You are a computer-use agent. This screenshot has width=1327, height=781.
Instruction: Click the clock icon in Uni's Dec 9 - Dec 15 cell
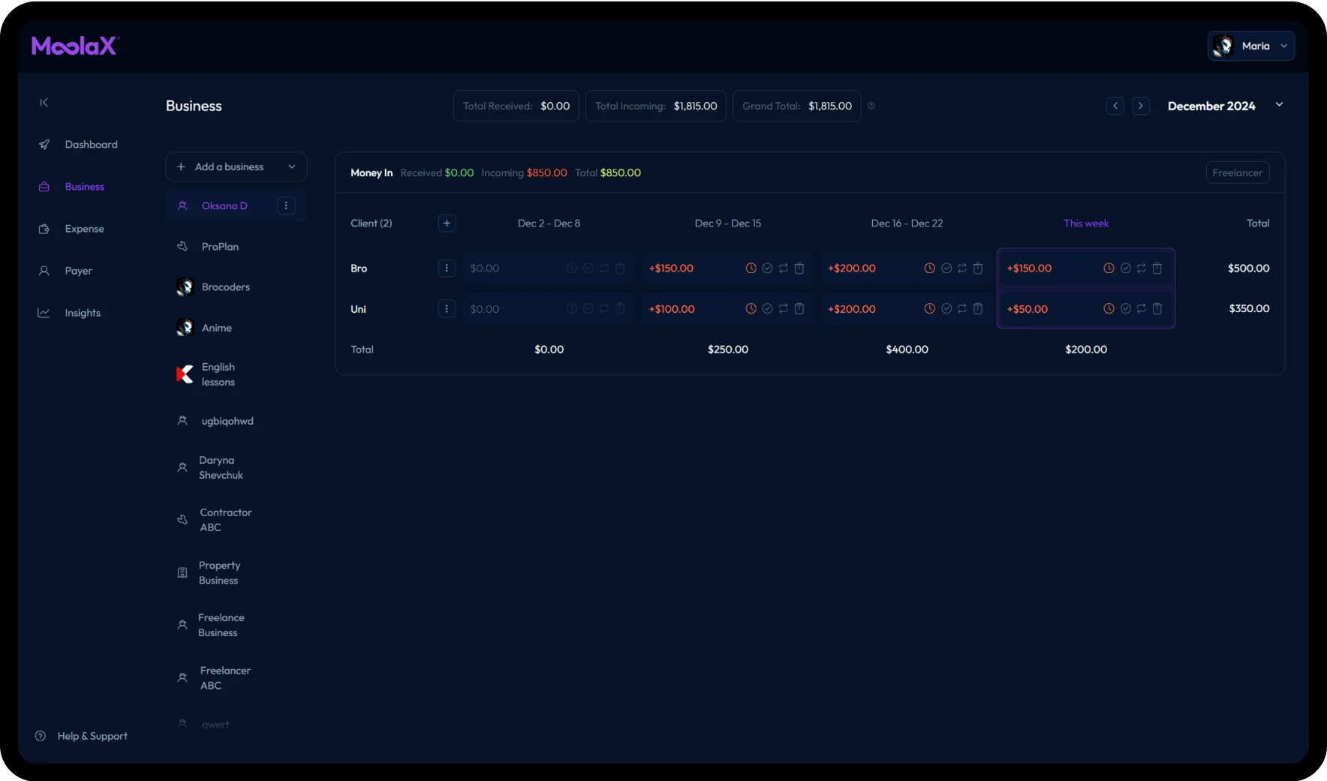[751, 309]
